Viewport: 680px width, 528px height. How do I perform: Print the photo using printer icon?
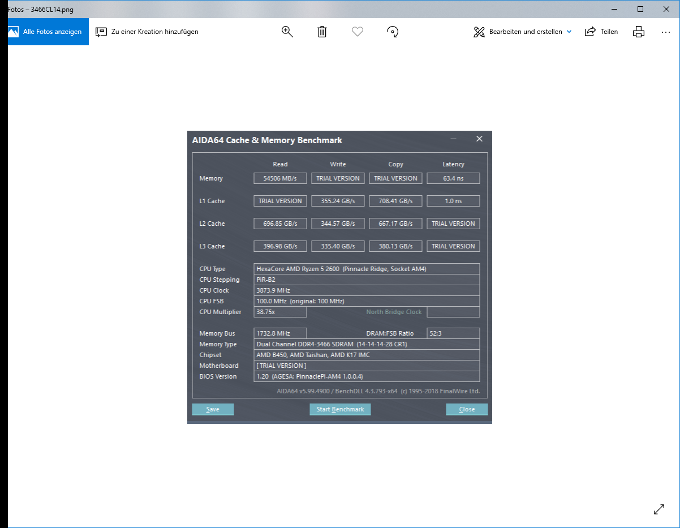click(x=639, y=32)
